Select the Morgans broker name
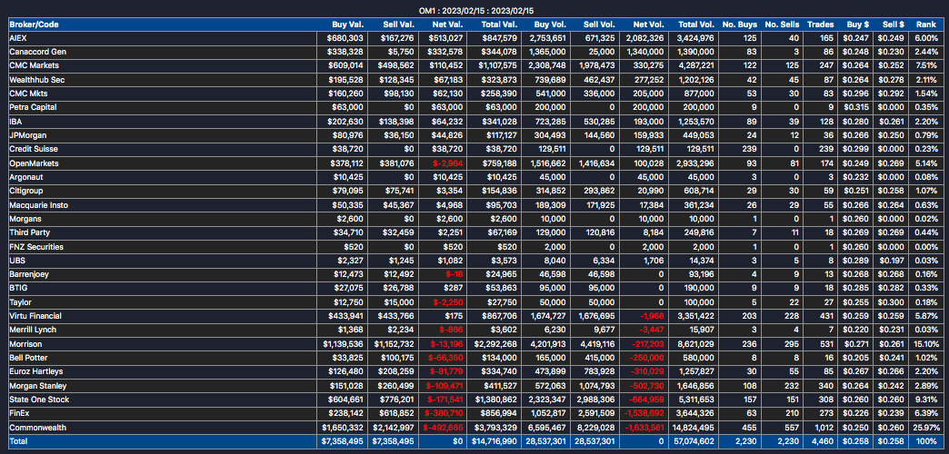 pos(25,219)
